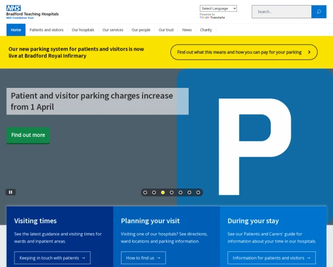Click the How to find us button
The image size is (333, 267).
coord(143,258)
